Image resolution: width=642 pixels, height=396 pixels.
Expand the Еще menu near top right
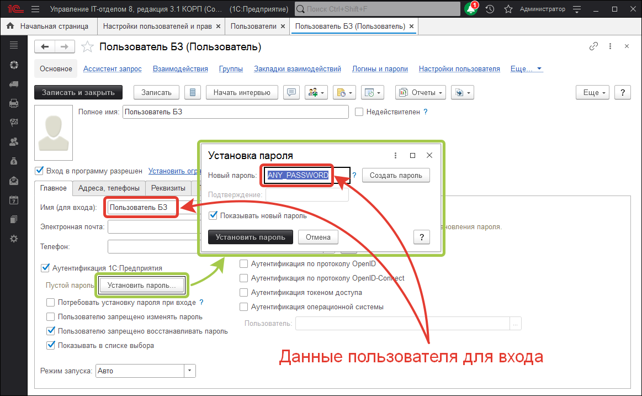(x=592, y=92)
